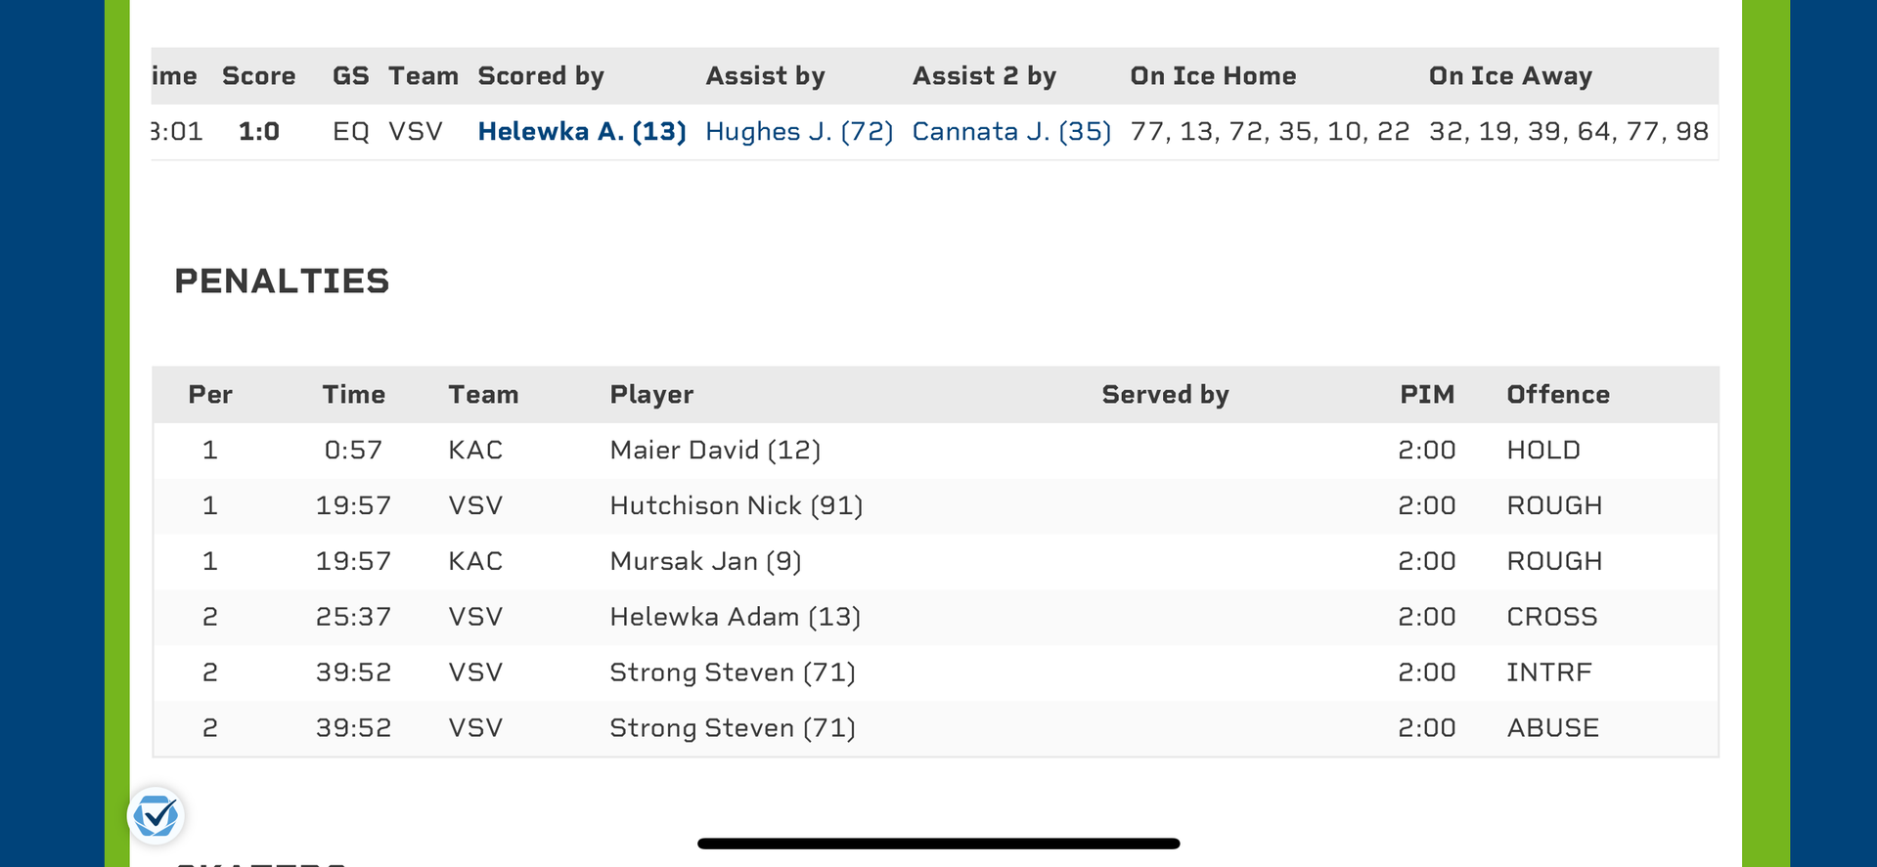Tap the home indicator bar at bottom
This screenshot has height=867, width=1877.
[938, 844]
